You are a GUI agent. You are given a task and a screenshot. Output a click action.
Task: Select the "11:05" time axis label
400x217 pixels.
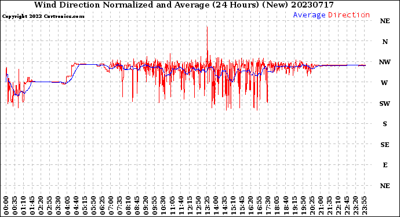[x=172, y=205]
